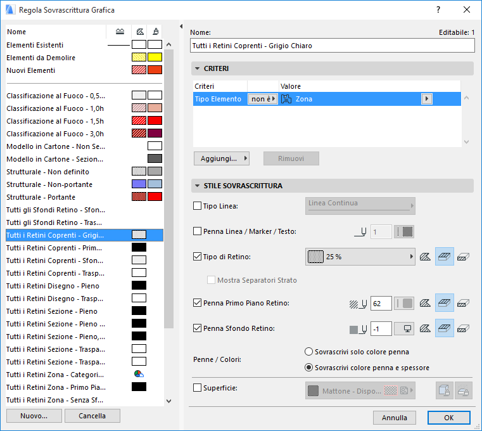Viewport: 482px width, 431px height.
Task: Click line type column header icon
Action: 120,32
